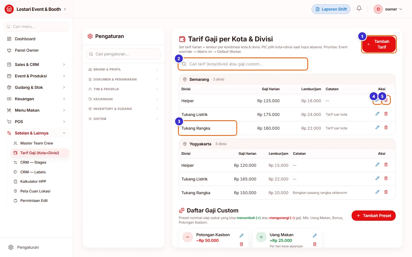Open Peta Cuan Lokasi
This screenshot has height=257, width=412.
coord(40,191)
